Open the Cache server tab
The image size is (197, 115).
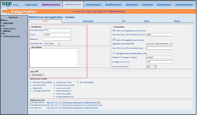[x=31, y=4]
